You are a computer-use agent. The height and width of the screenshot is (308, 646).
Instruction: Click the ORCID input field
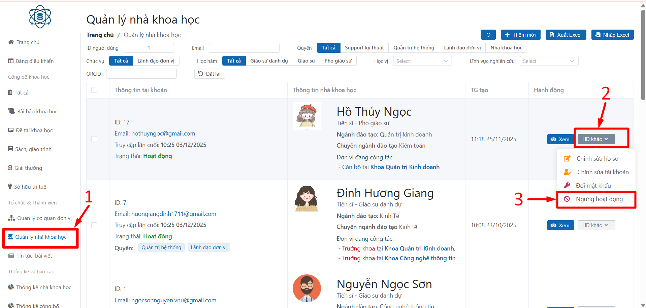click(141, 74)
